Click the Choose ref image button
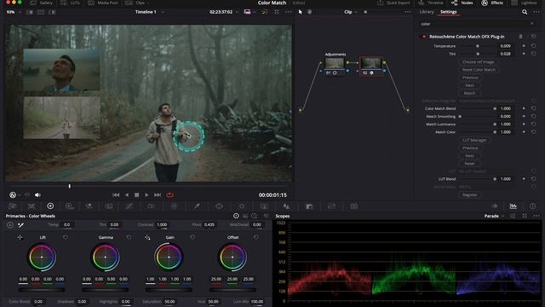Screen dimensions: 545x307 [x=478, y=62]
